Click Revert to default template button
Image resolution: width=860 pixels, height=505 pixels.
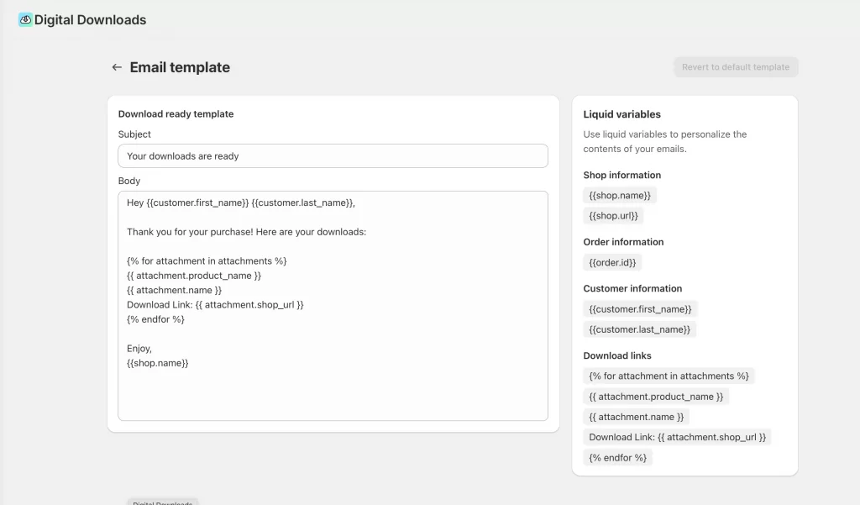tap(735, 67)
